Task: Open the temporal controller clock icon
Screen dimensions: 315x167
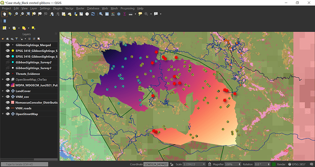Action: (87, 14)
